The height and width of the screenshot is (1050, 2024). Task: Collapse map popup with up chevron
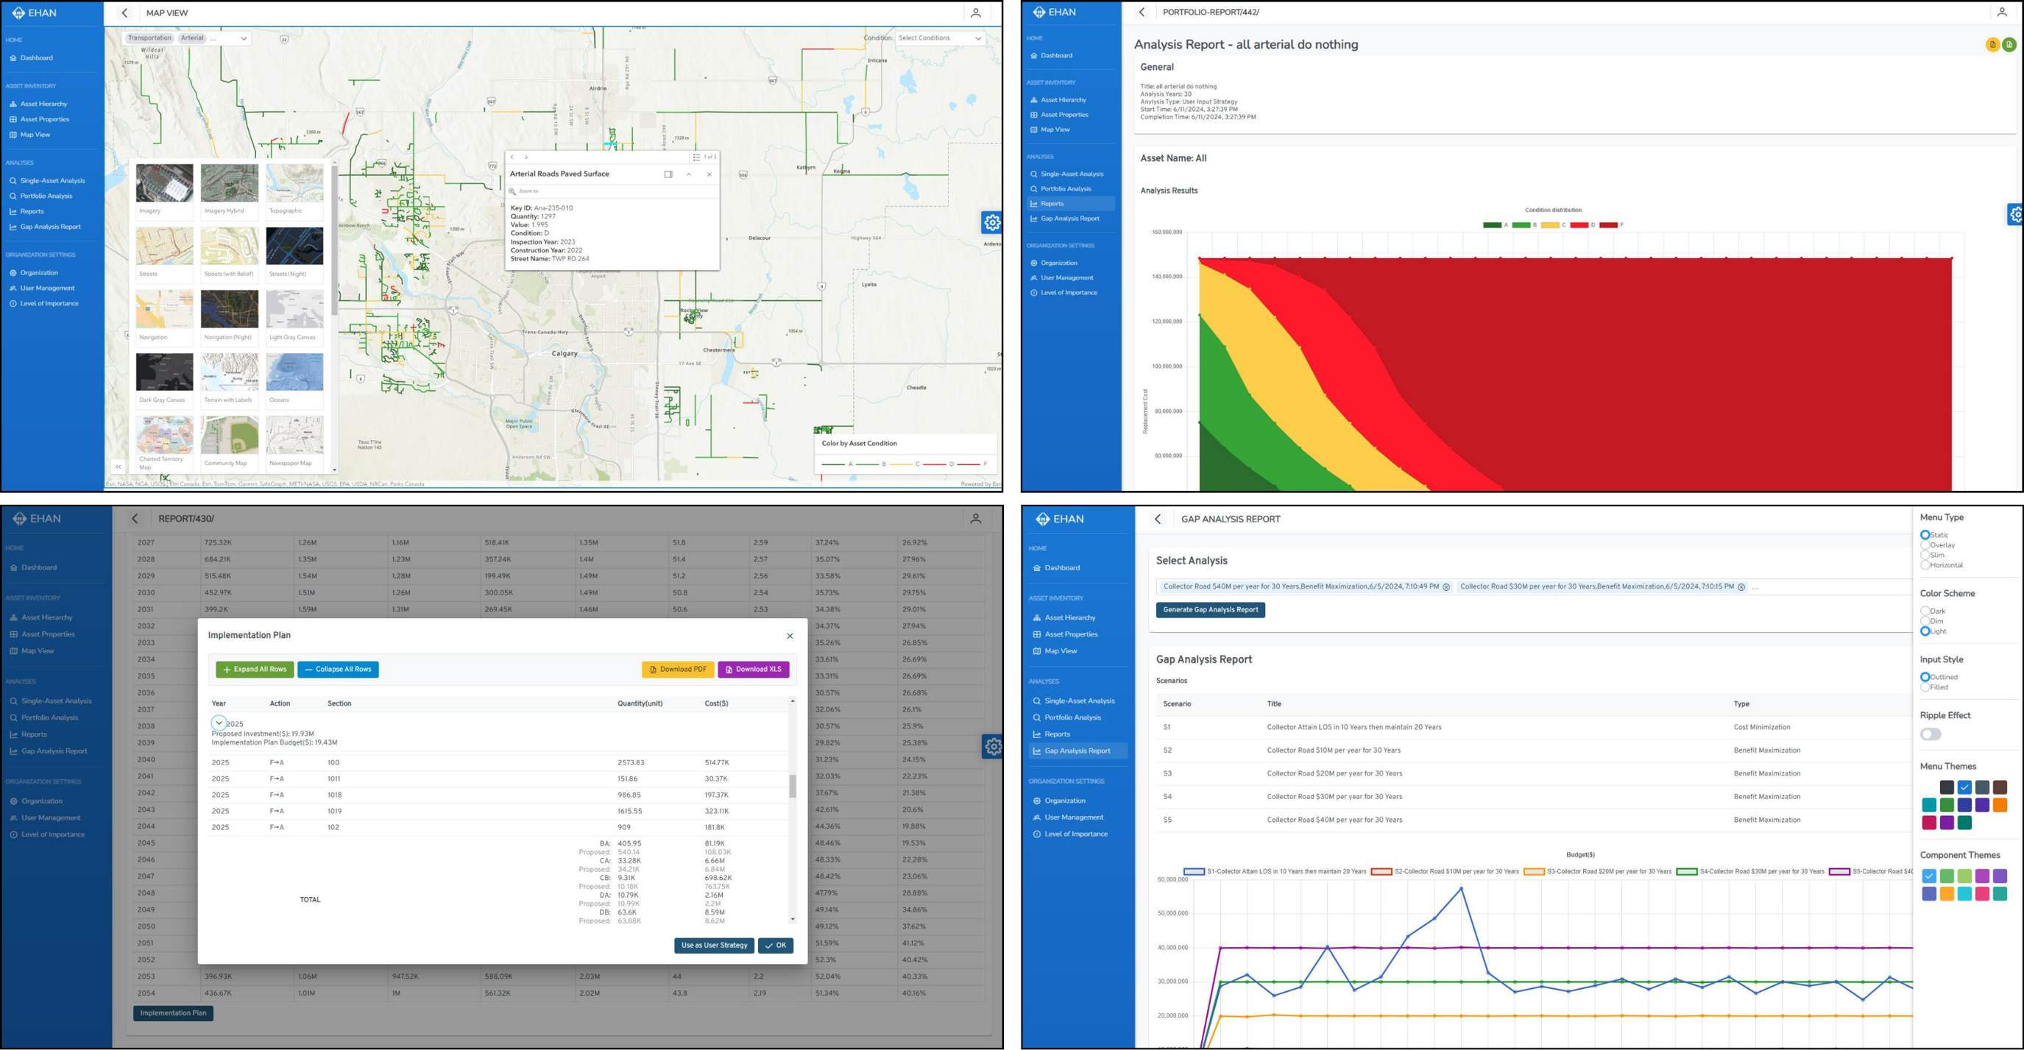coord(688,174)
